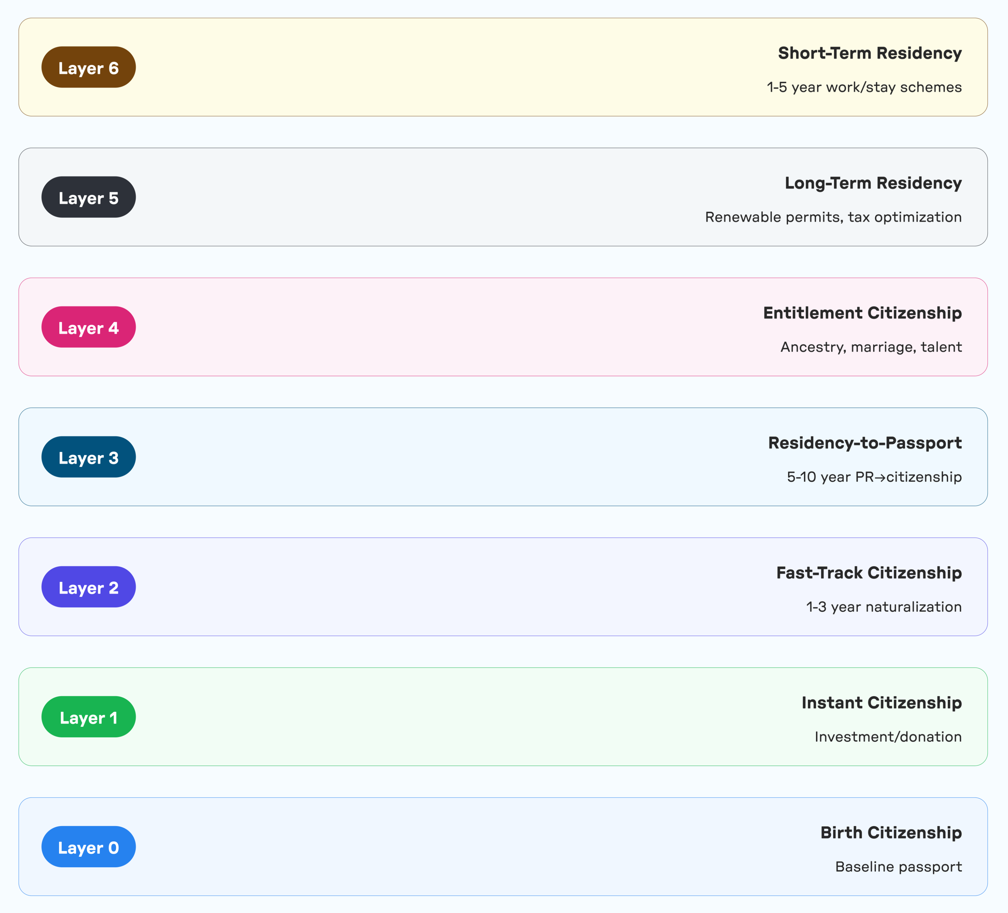
Task: Open the Short-Term Residency heading
Action: coord(869,53)
